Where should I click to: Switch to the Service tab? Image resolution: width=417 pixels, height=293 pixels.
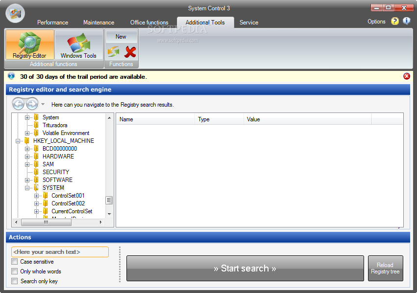[x=249, y=23]
